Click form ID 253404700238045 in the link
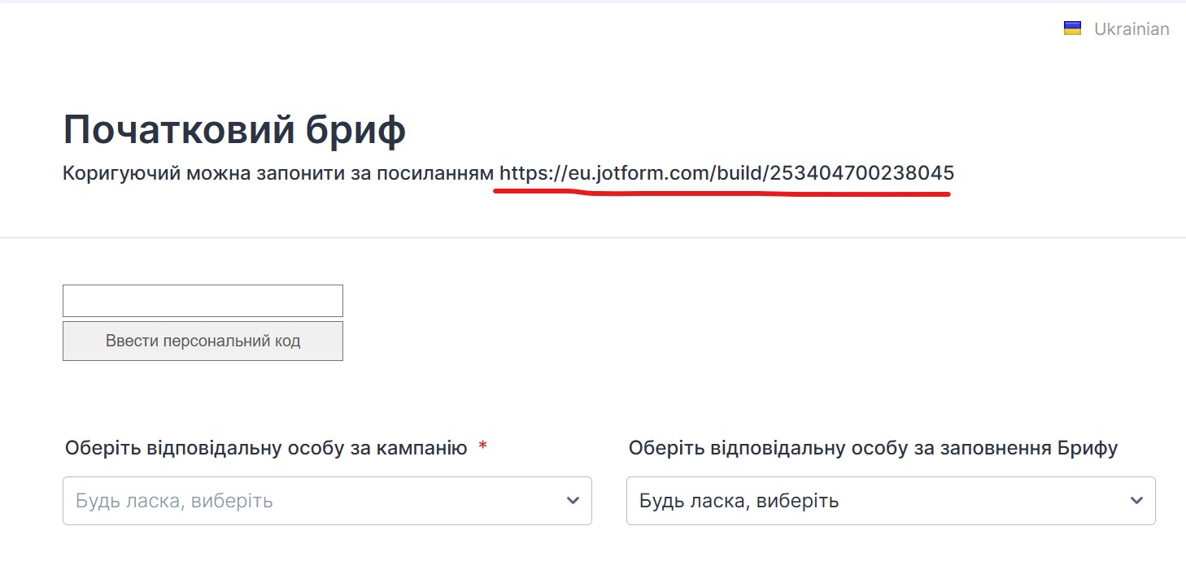The width and height of the screenshot is (1186, 574). point(862,173)
